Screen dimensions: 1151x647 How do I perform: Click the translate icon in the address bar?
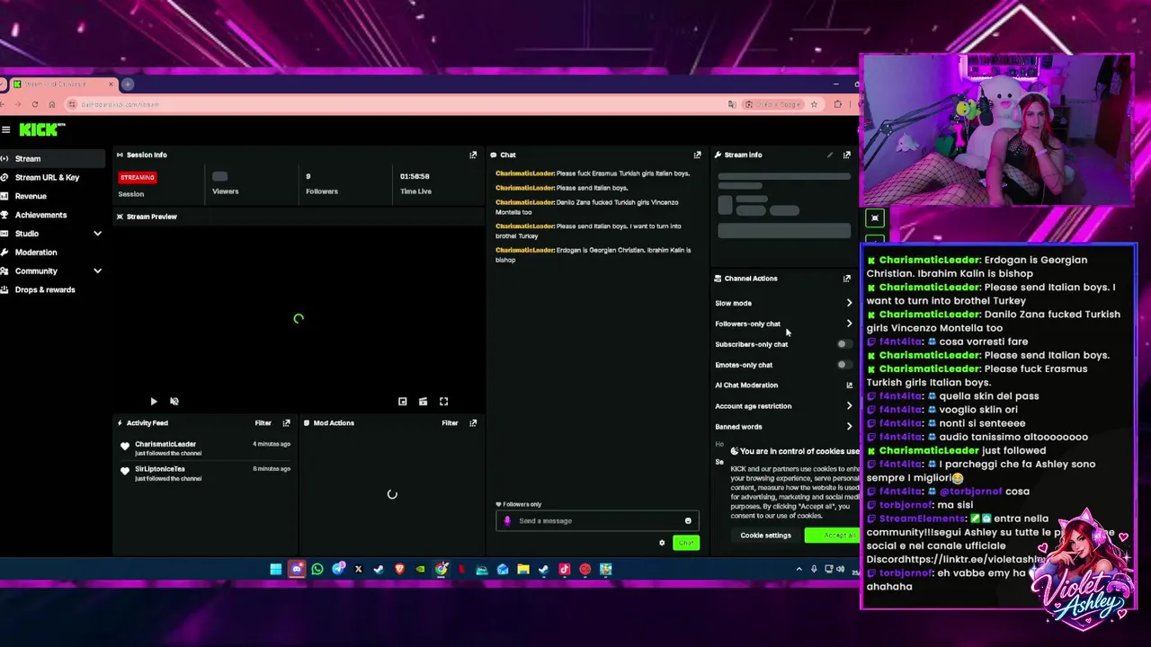click(731, 104)
